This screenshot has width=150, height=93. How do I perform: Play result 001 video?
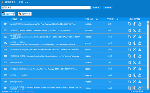134,24
